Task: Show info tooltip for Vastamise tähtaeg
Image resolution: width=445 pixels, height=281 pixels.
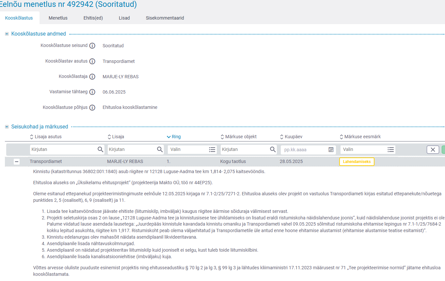Action: pyautogui.click(x=92, y=92)
